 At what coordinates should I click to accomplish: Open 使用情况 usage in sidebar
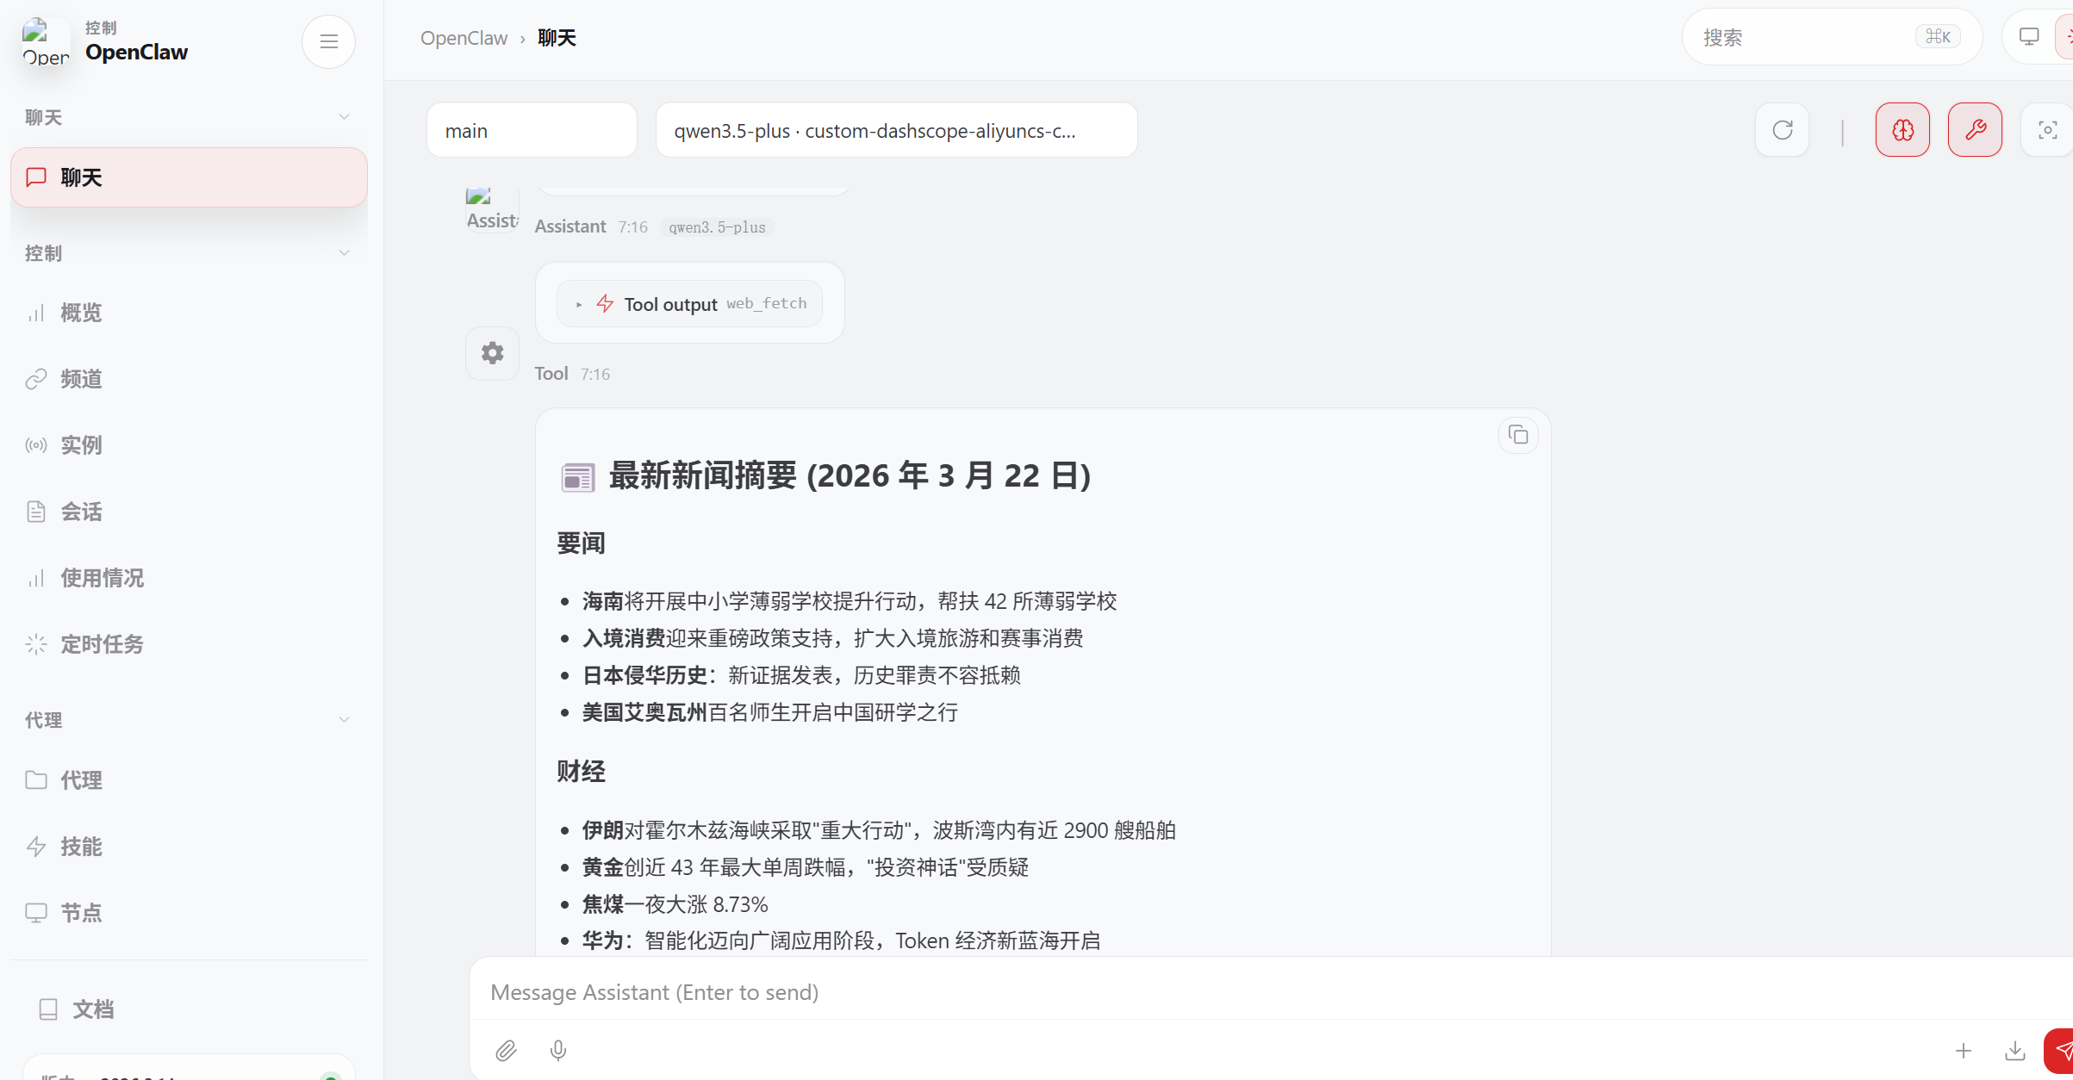pos(189,578)
